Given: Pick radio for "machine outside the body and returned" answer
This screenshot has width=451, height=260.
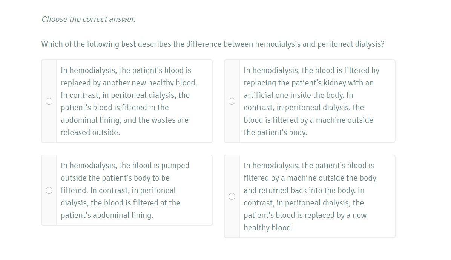Looking at the screenshot, I should pyautogui.click(x=232, y=196).
